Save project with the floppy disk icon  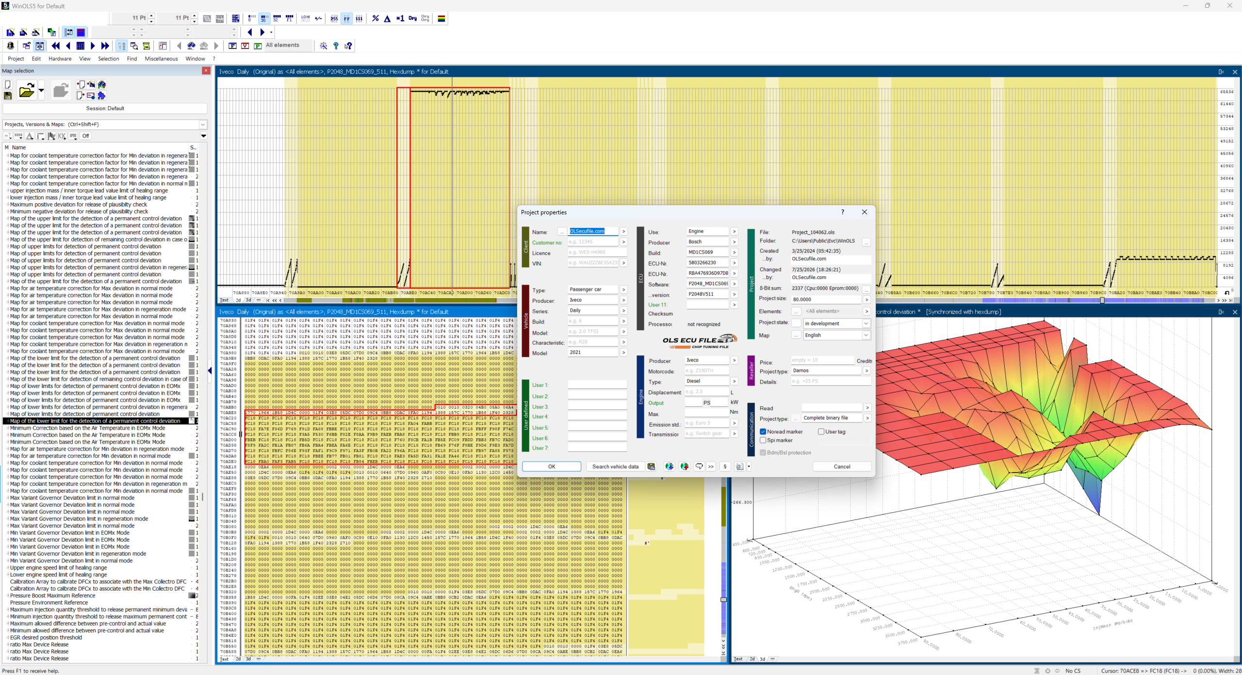(x=8, y=96)
